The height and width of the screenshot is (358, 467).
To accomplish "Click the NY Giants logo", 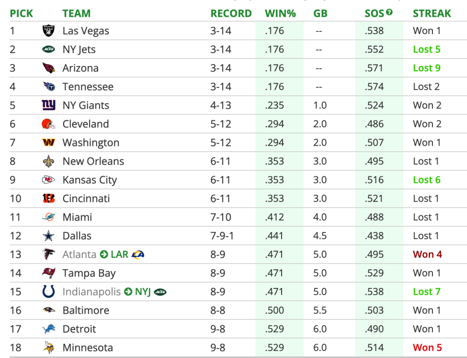I will point(49,105).
